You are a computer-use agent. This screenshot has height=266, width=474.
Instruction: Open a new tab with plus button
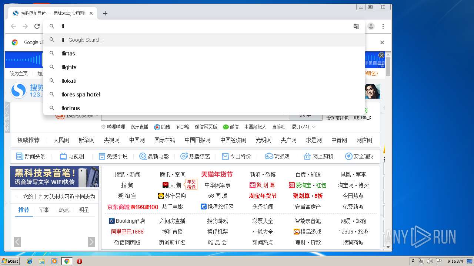[105, 13]
